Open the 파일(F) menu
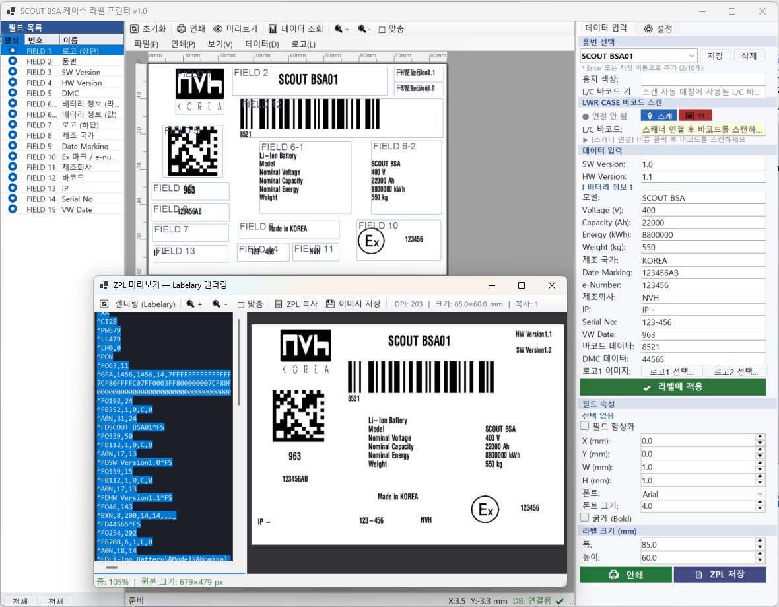This screenshot has width=779, height=607. click(x=146, y=44)
